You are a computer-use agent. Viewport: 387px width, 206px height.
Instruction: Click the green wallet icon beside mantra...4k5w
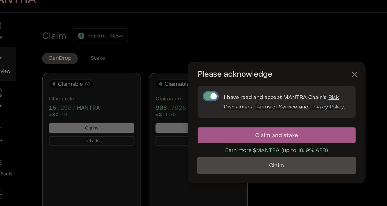81,36
